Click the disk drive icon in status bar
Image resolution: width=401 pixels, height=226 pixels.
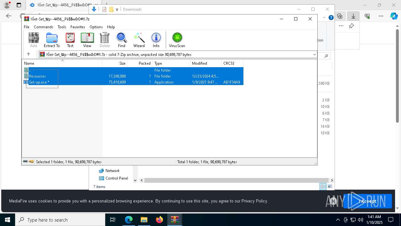pos(25,162)
